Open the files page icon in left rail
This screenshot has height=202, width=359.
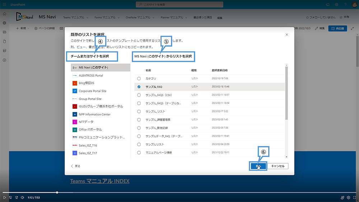pyautogui.click(x=4, y=41)
